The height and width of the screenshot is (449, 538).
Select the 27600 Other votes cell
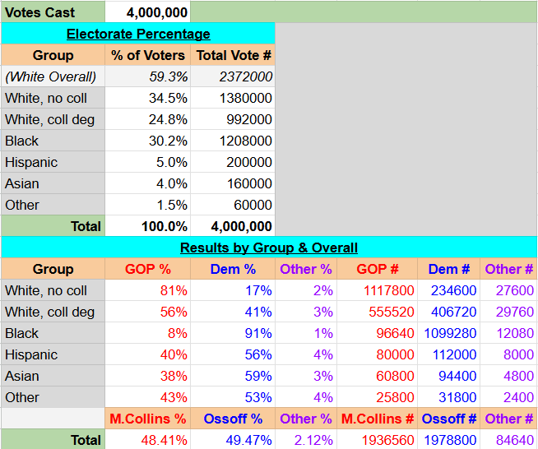508,290
